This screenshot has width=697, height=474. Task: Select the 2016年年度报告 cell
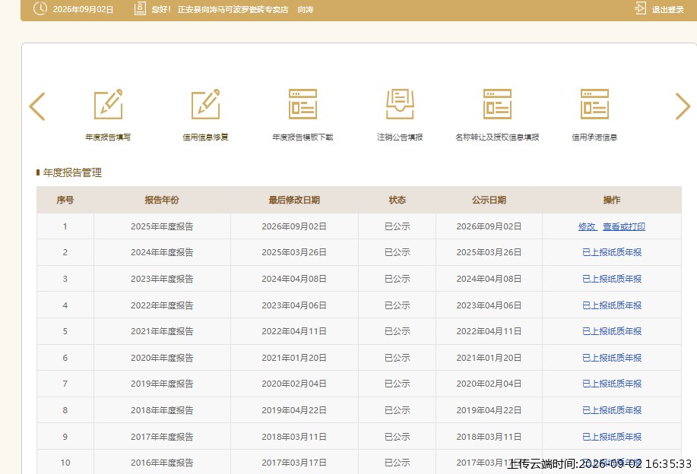coord(162,463)
